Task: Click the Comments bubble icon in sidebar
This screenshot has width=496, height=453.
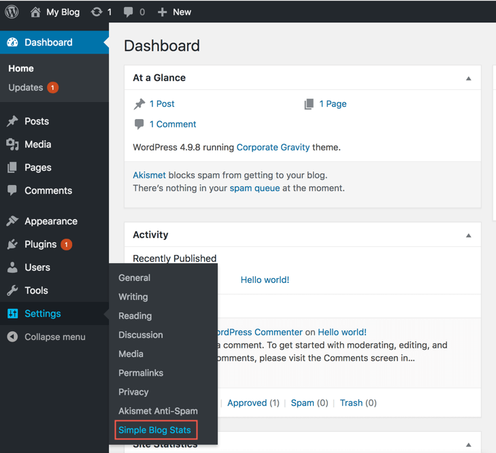Action: tap(12, 190)
